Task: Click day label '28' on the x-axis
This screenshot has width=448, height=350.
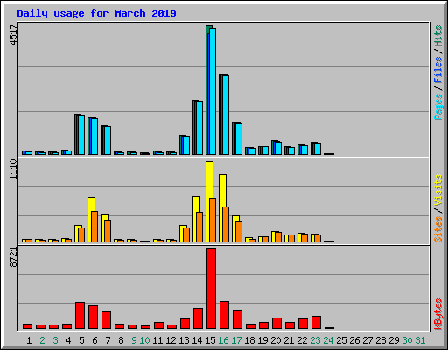Action: (x=381, y=340)
